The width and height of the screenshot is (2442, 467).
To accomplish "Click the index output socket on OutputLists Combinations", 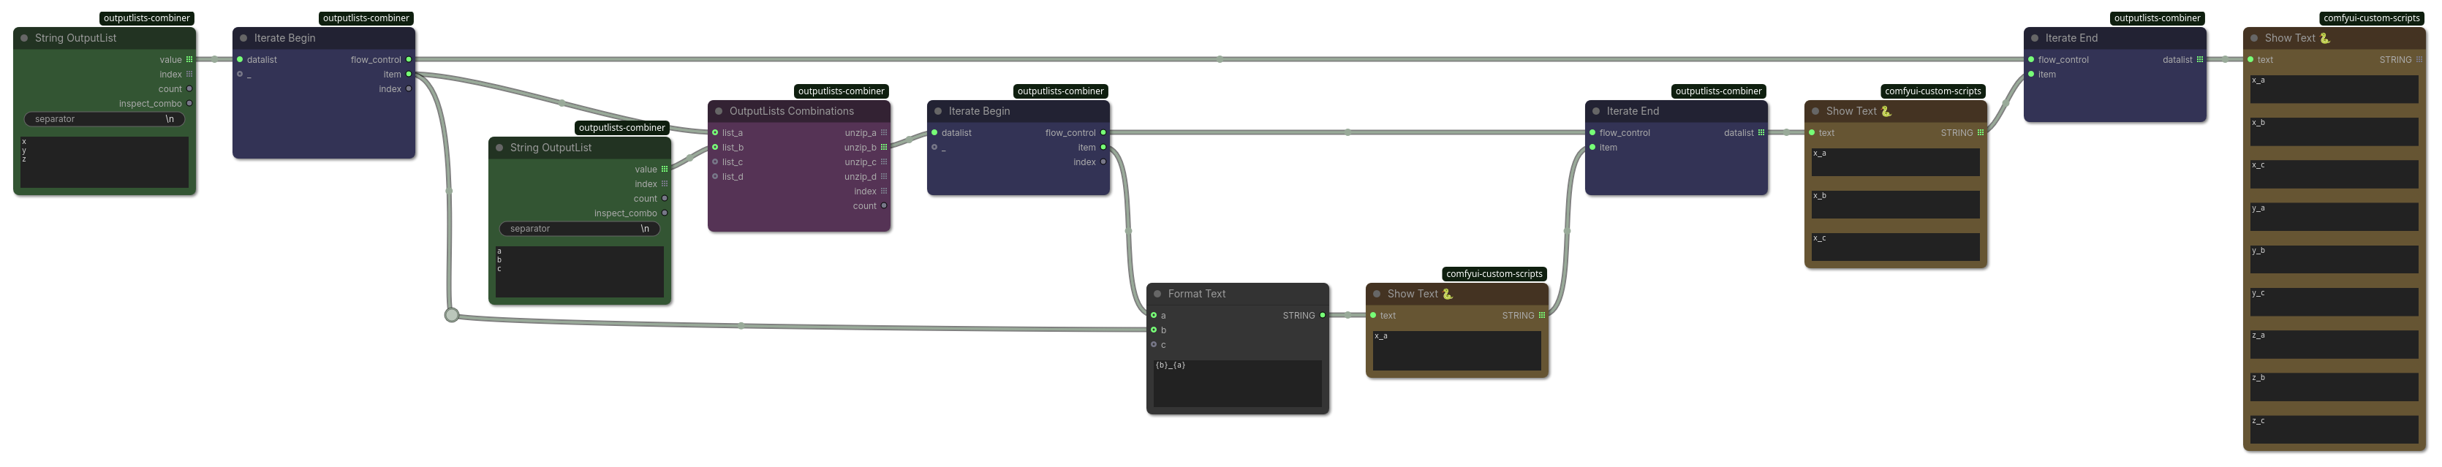I will coord(883,191).
